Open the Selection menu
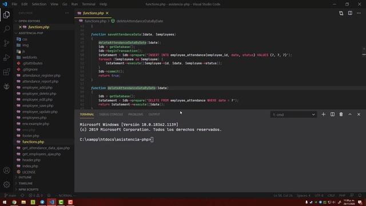This screenshot has width=366, height=206. tap(39, 4)
